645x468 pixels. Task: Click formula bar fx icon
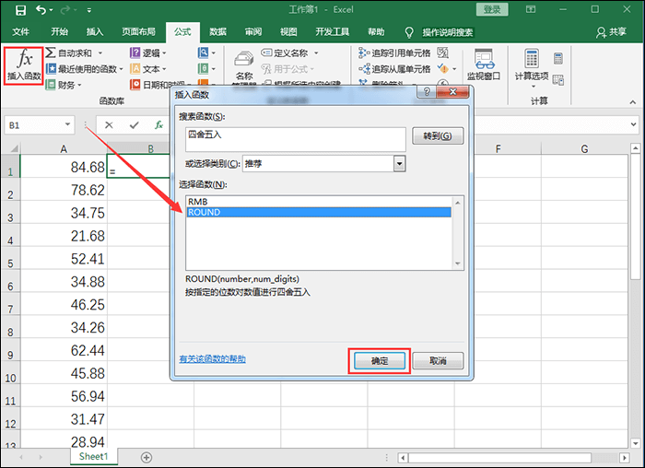[x=159, y=124]
